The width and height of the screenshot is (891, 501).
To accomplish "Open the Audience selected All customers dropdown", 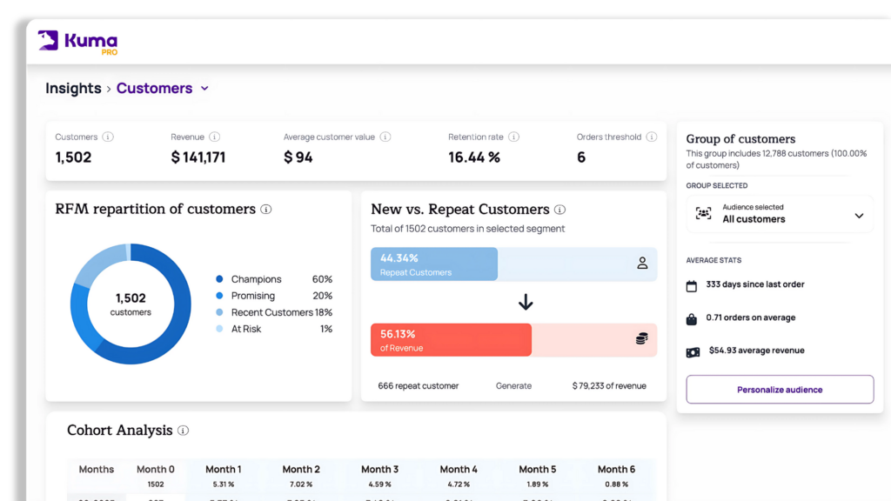I will pyautogui.click(x=780, y=214).
